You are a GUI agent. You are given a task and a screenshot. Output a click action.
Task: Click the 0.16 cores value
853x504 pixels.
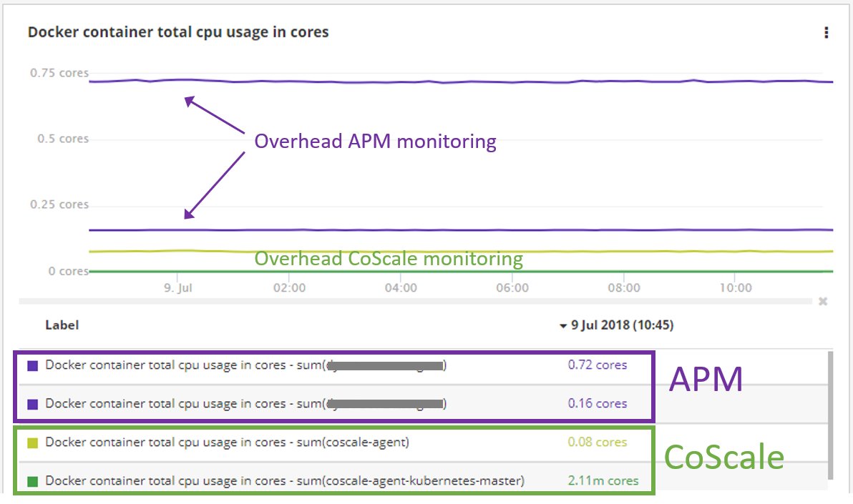click(598, 404)
